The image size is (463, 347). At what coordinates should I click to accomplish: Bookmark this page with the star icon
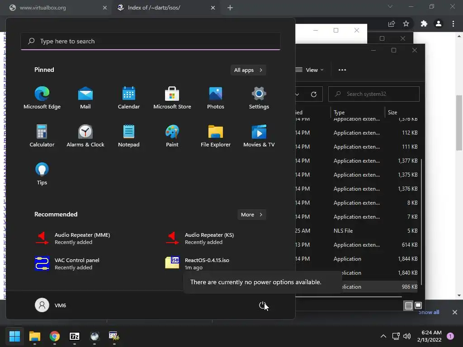click(x=406, y=24)
